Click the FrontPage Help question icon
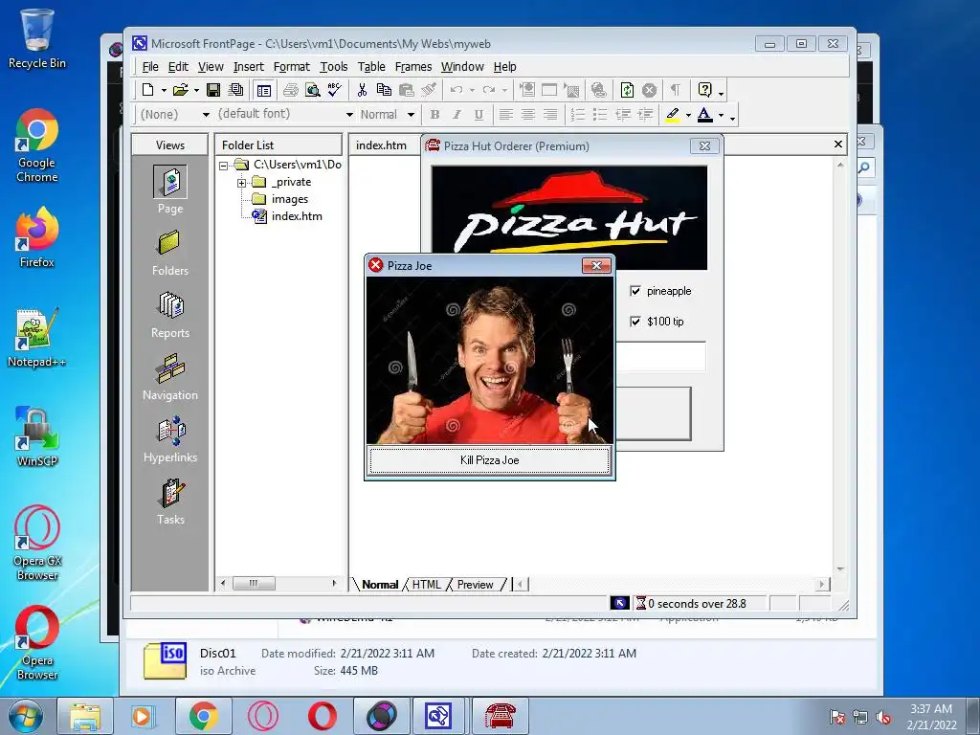980x735 pixels. 704,90
